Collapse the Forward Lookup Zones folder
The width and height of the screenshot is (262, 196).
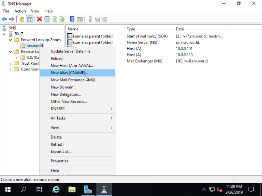(11, 40)
